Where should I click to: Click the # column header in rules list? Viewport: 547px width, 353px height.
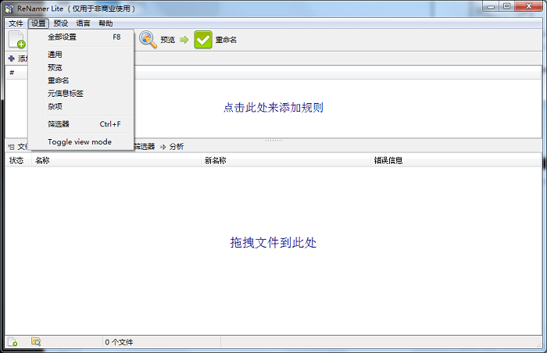point(12,73)
